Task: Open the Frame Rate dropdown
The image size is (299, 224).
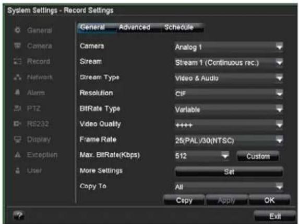Action: click(229, 141)
